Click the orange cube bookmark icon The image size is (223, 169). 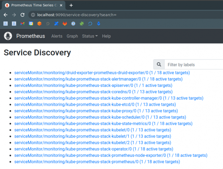39,24
